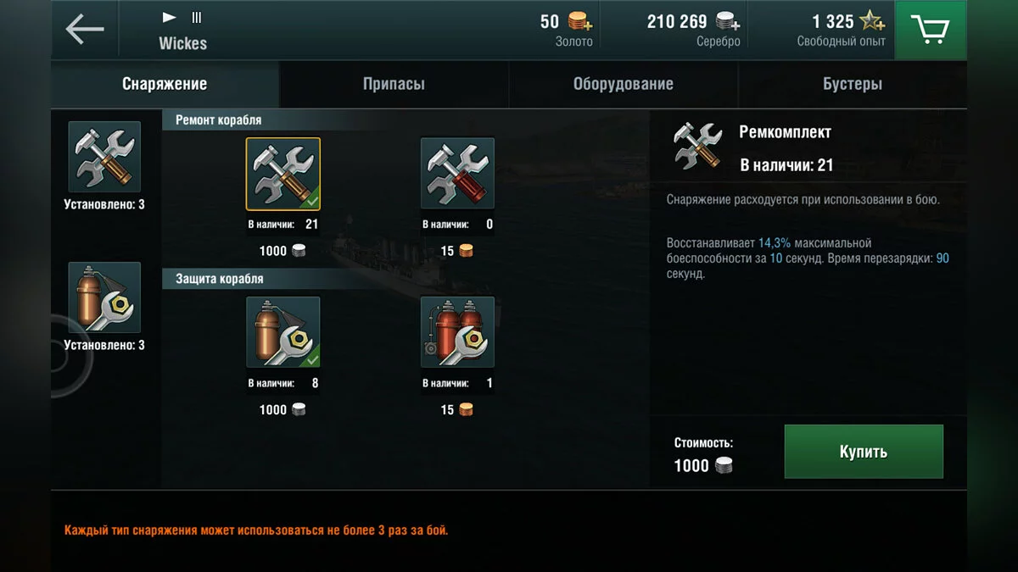Click installed repair kit slot on left
This screenshot has width=1018, height=572.
pyautogui.click(x=104, y=157)
